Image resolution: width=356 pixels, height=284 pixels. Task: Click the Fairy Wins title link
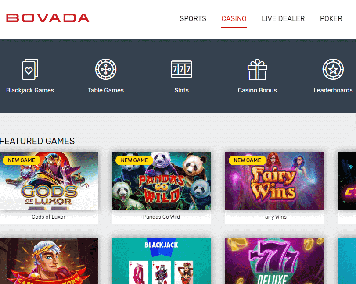point(274,217)
